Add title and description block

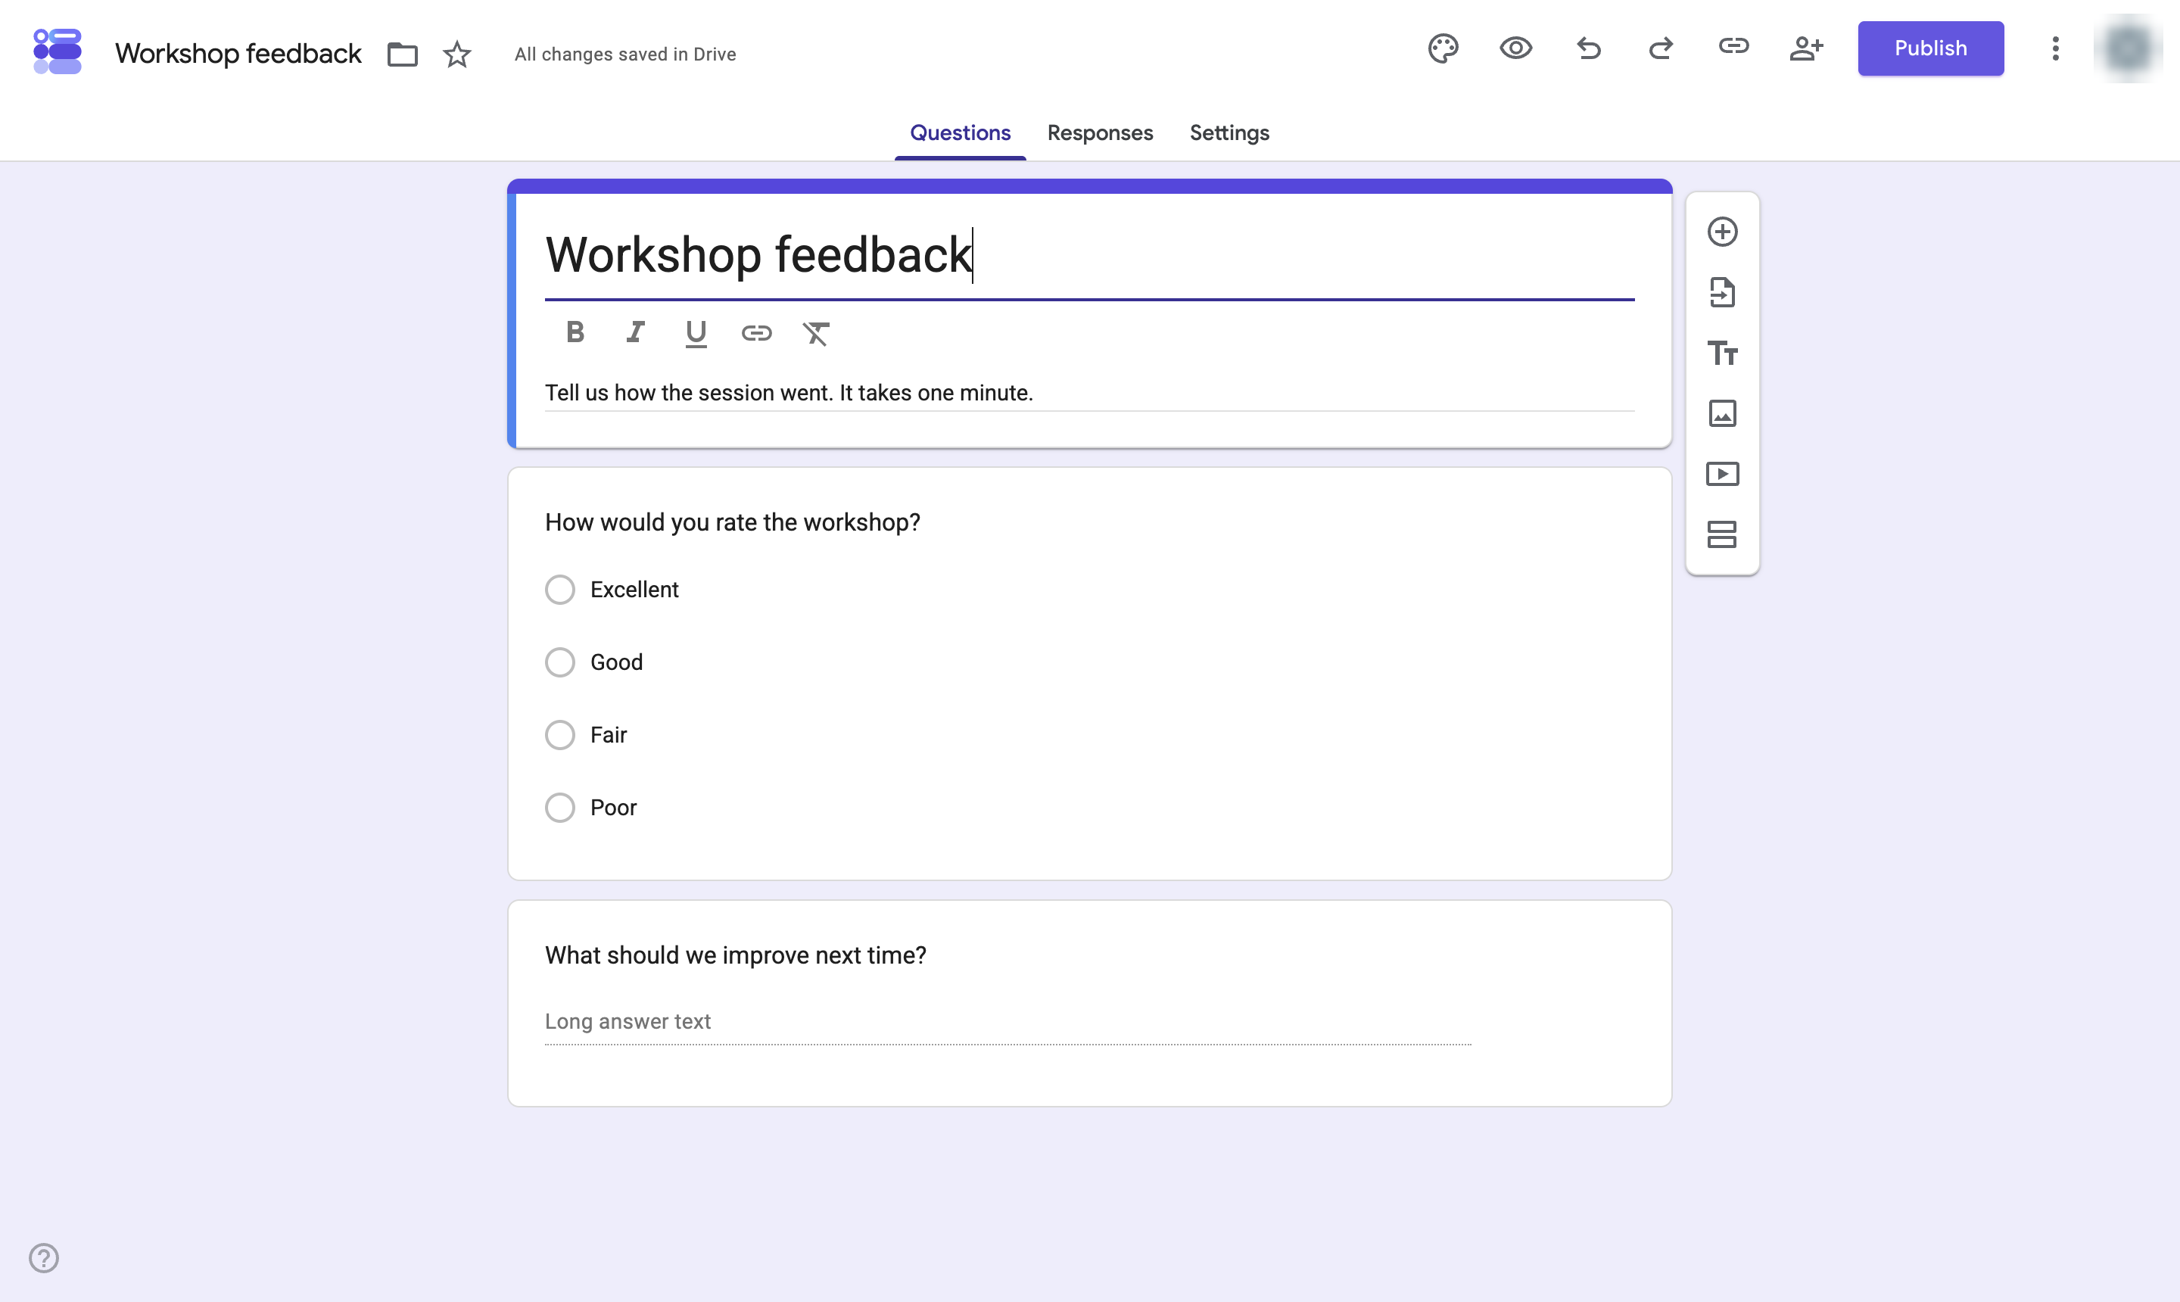click(x=1722, y=353)
